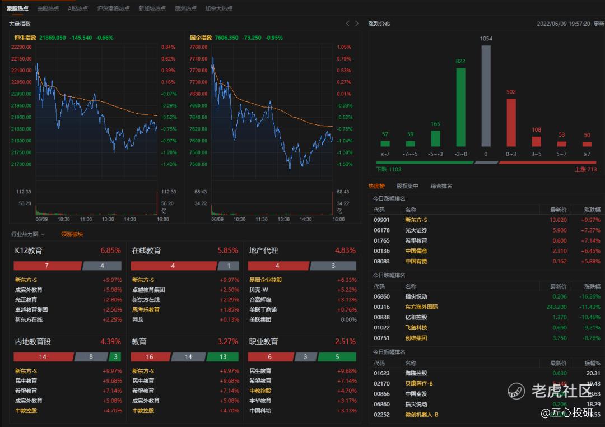
Task: Select 00136 中国儒意 row
Action: pos(486,251)
